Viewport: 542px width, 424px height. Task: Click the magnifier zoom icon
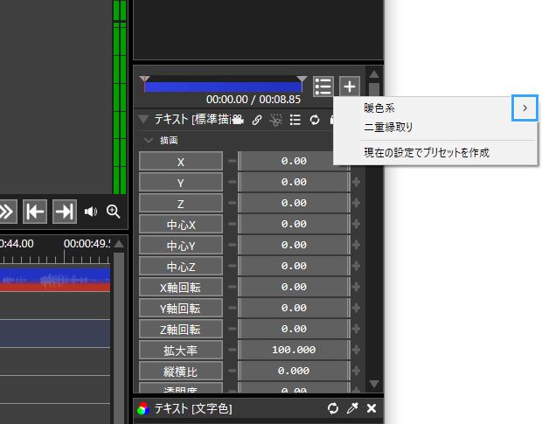click(114, 212)
